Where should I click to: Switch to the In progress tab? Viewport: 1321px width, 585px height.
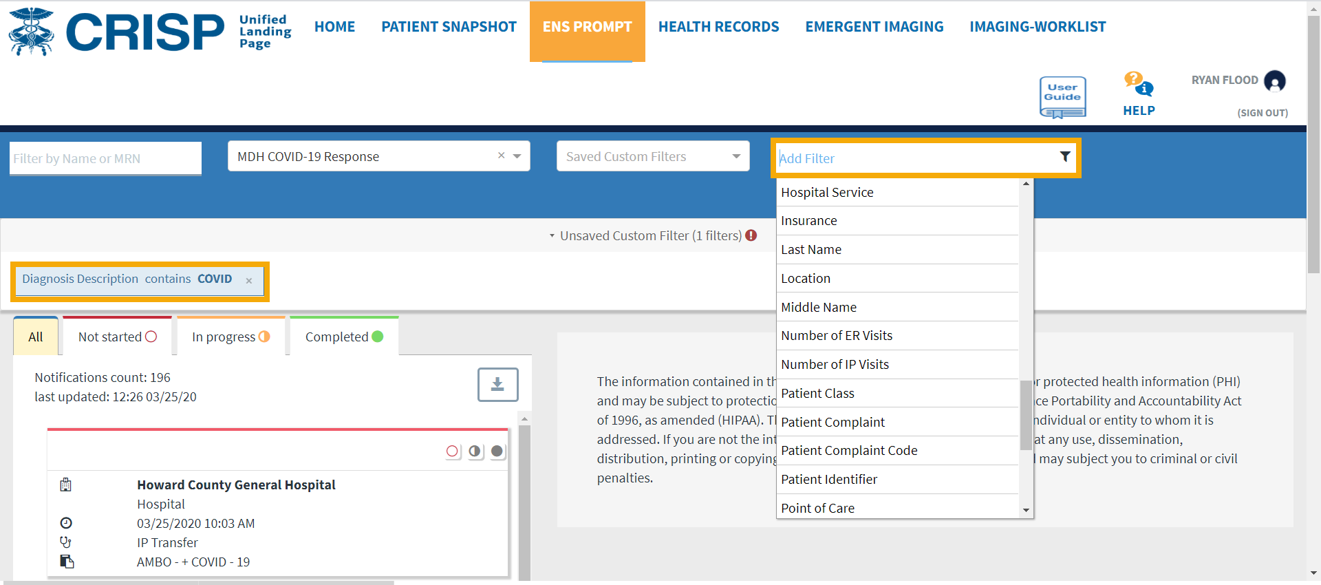click(231, 337)
